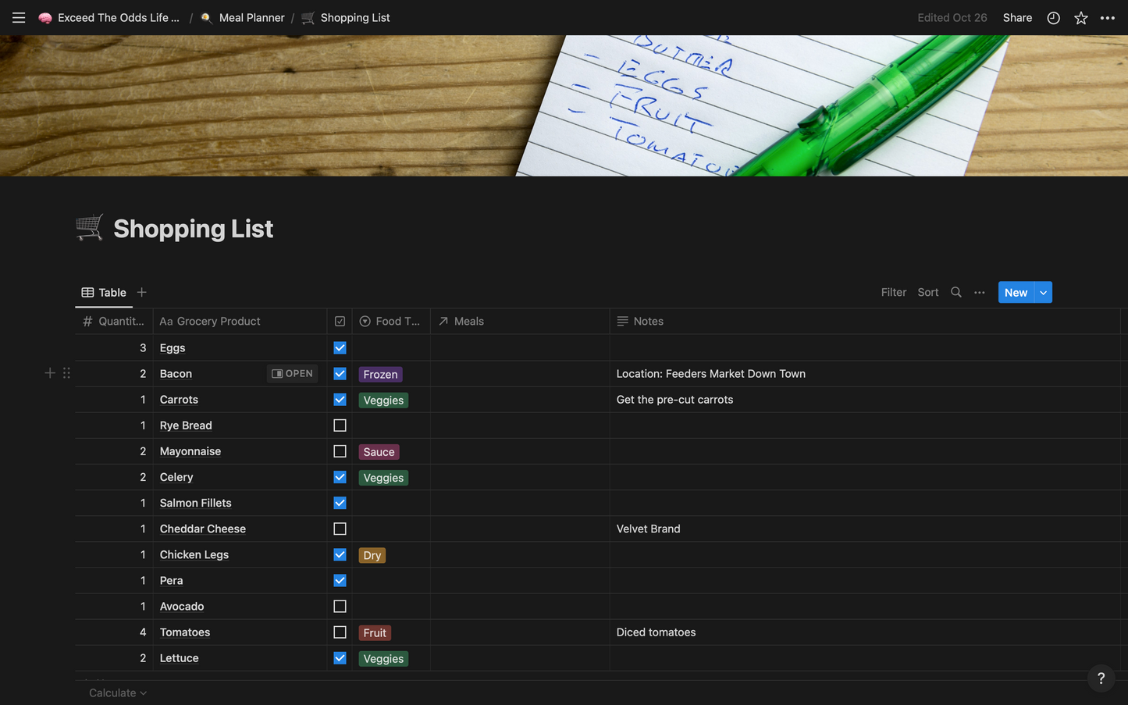
Task: Click the brain icon of Exceed The Odds workspace
Action: click(45, 18)
